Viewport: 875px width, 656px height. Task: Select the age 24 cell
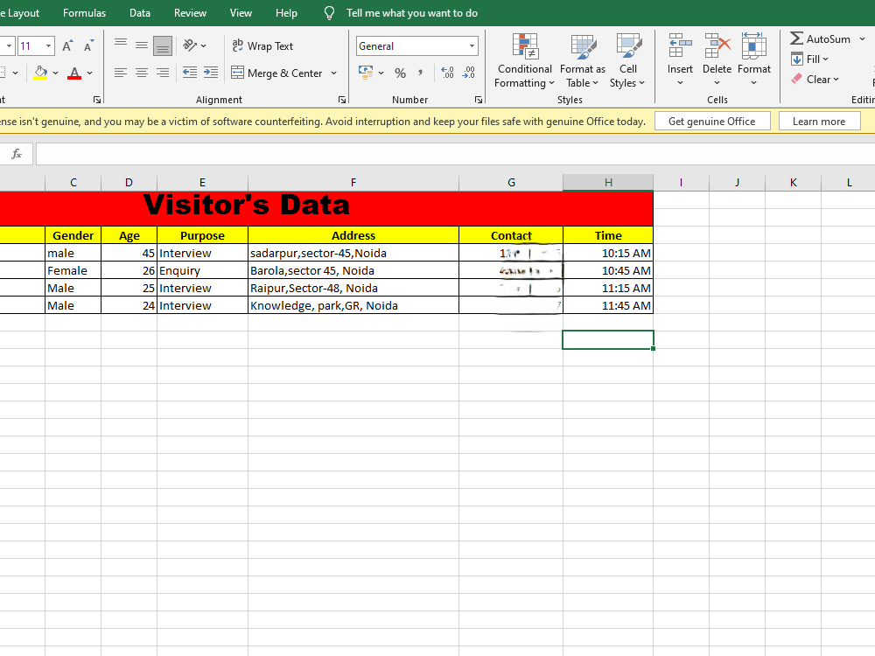[129, 305]
